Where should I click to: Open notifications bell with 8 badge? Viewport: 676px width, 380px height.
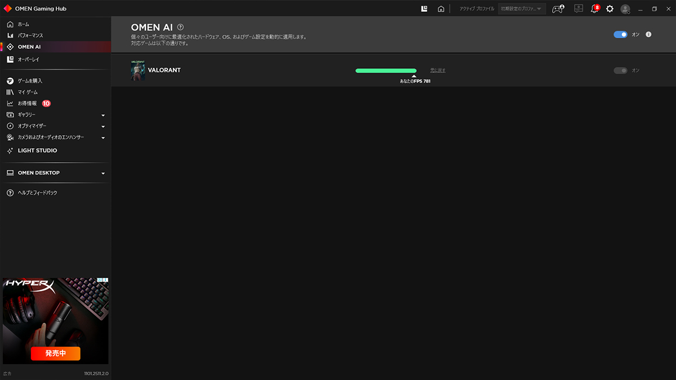point(594,9)
